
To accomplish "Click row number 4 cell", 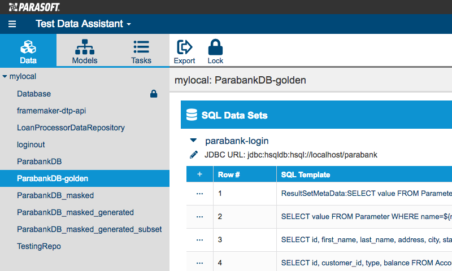I will (x=245, y=261).
